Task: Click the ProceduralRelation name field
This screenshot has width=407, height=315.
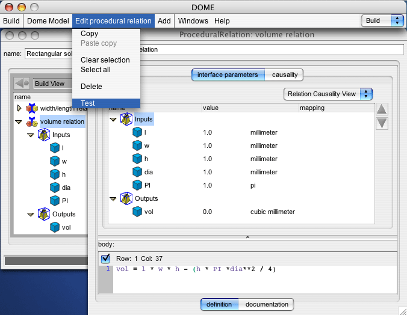Action: tap(272, 49)
